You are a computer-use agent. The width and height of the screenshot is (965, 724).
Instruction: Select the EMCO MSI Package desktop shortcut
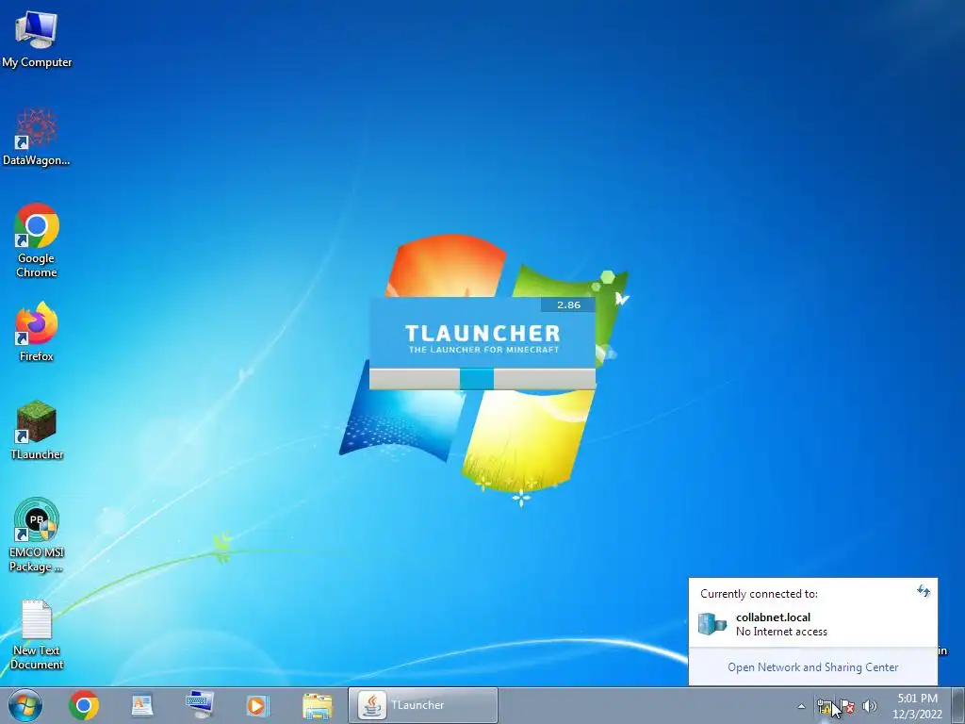(37, 535)
